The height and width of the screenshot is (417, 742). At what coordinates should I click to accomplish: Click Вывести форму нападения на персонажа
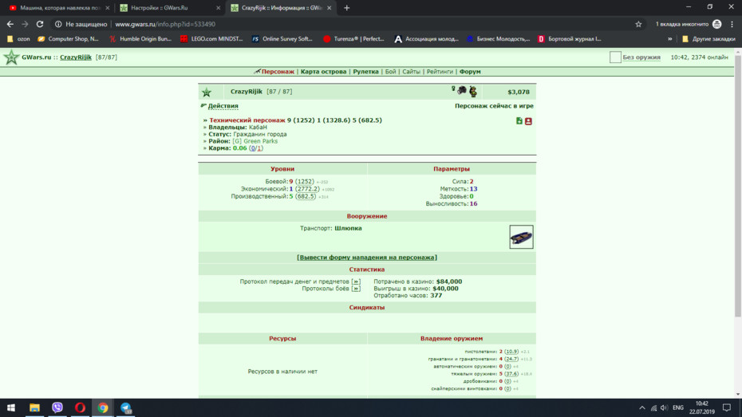click(x=367, y=258)
